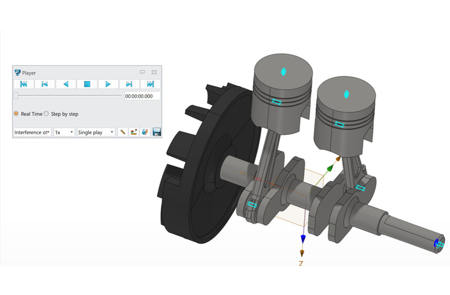
Task: Click the interference check gears icon
Action: pyautogui.click(x=145, y=132)
